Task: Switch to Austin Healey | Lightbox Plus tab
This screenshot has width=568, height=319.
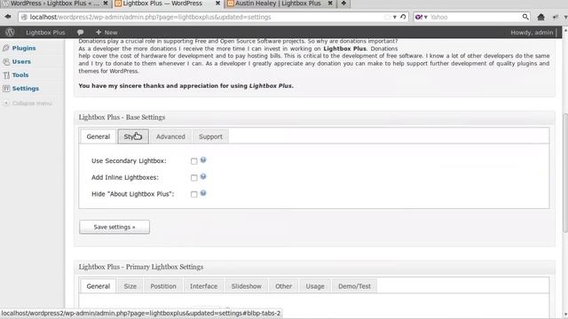Action: (278, 4)
